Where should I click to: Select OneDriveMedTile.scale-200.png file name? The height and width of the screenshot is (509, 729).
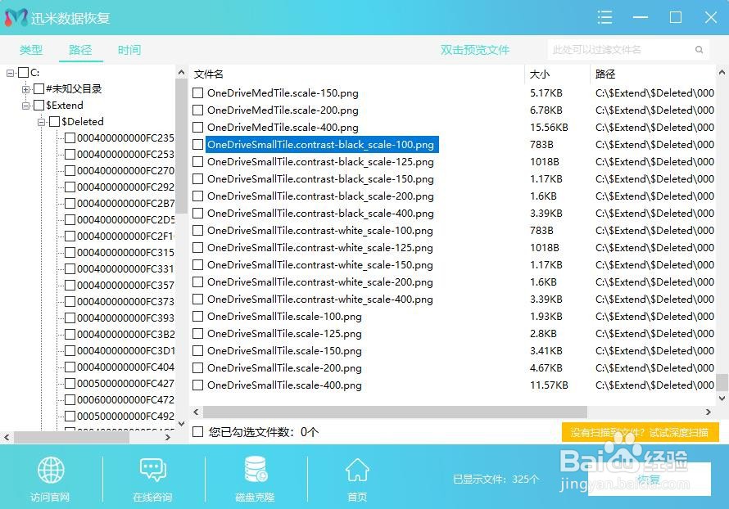pyautogui.click(x=283, y=110)
